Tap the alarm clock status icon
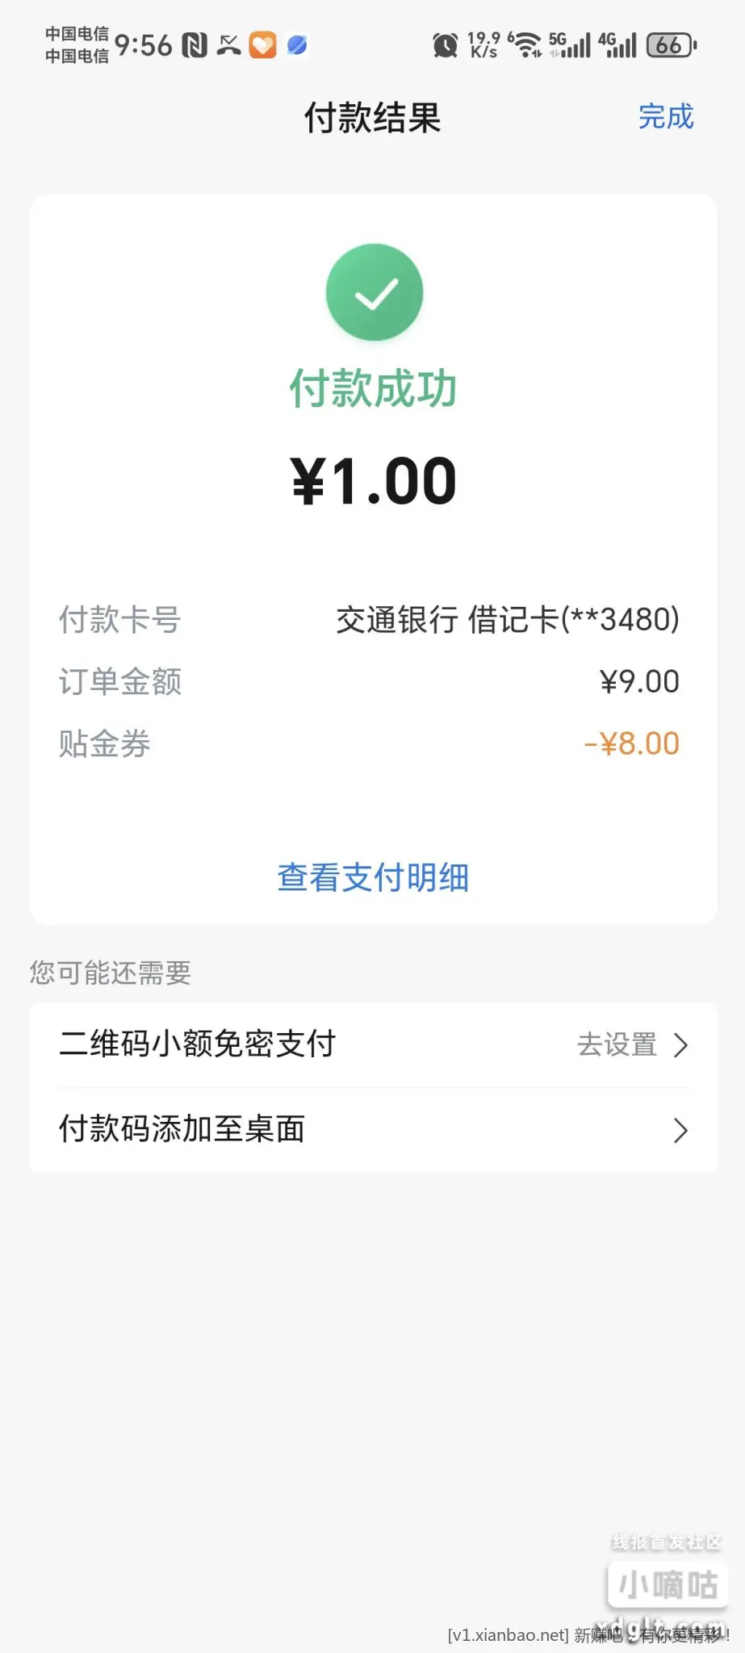Screen dimensions: 745x1653 [445, 45]
